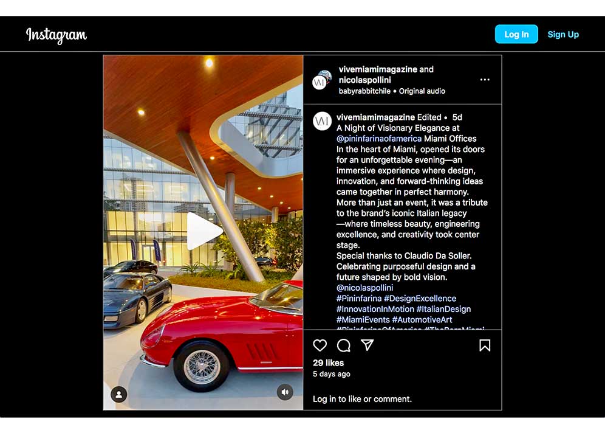Image resolution: width=605 pixels, height=430 pixels.
Task: Open the #MiamiEvents hashtag
Action: click(x=363, y=320)
